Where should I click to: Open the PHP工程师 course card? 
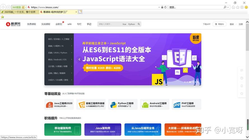187,104
